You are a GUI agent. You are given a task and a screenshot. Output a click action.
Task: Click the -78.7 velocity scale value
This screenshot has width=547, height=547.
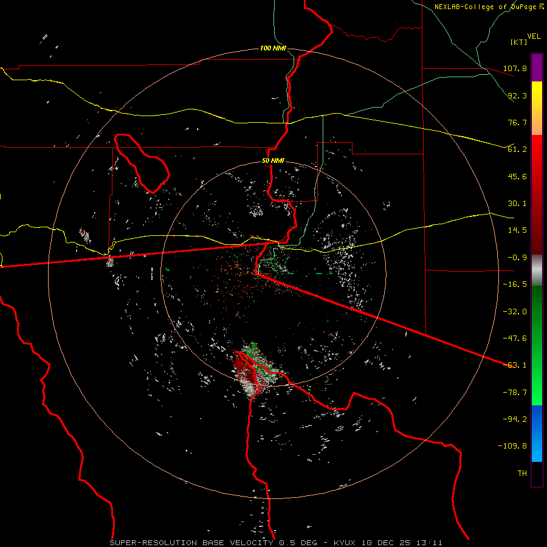click(515, 392)
